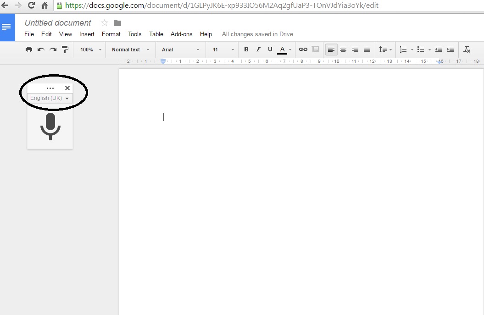Open the Arial font dropdown
The height and width of the screenshot is (315, 484).
[x=181, y=50]
